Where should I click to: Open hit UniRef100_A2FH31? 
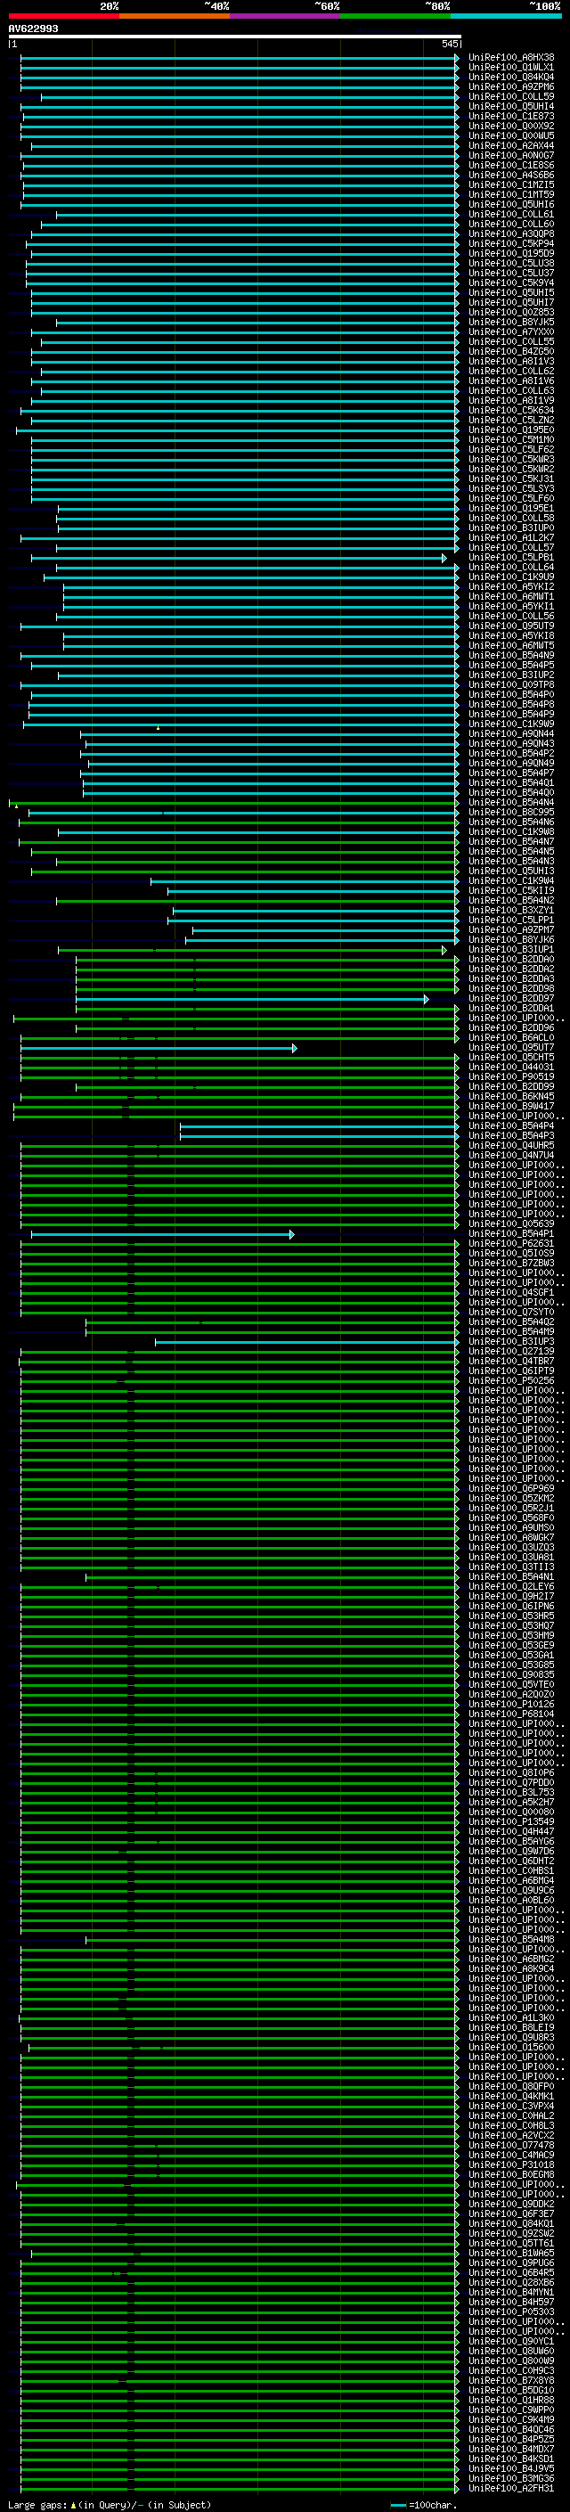point(510,2489)
